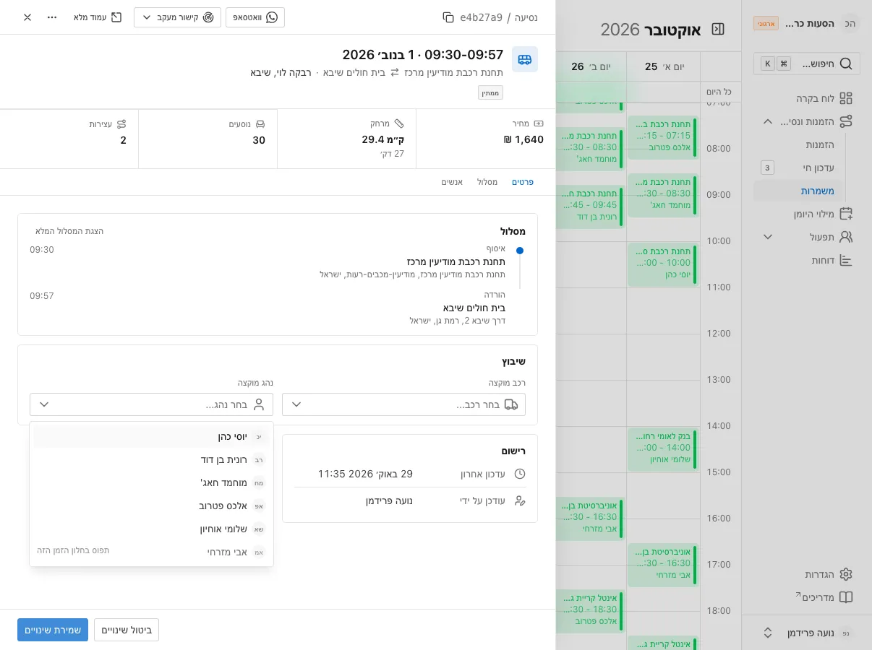Click the יום א׳ 25 day header
This screenshot has height=650, width=872.
tap(663, 66)
